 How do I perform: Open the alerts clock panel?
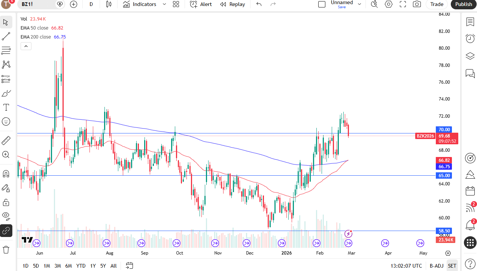[470, 38]
